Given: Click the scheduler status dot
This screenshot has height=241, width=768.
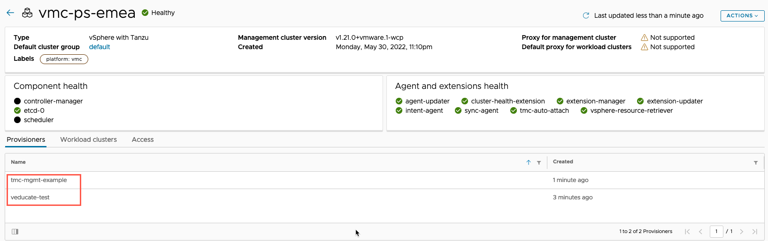Looking at the screenshot, I should [17, 120].
